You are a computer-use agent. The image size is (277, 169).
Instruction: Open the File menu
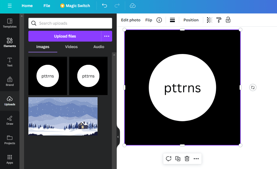(46, 5)
